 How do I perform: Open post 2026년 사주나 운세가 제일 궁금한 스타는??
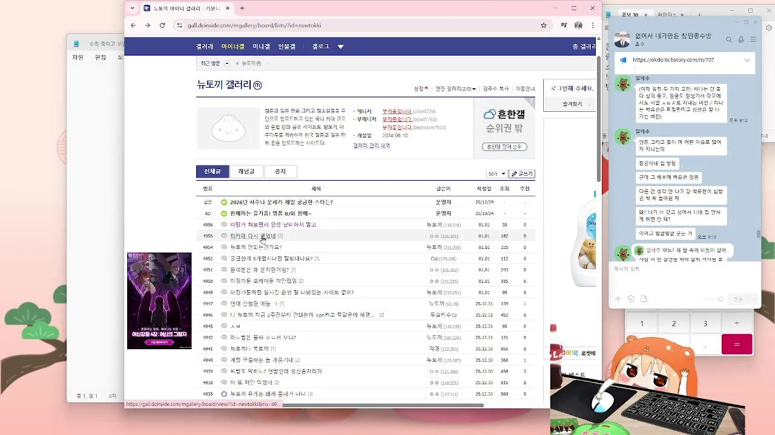coord(282,202)
